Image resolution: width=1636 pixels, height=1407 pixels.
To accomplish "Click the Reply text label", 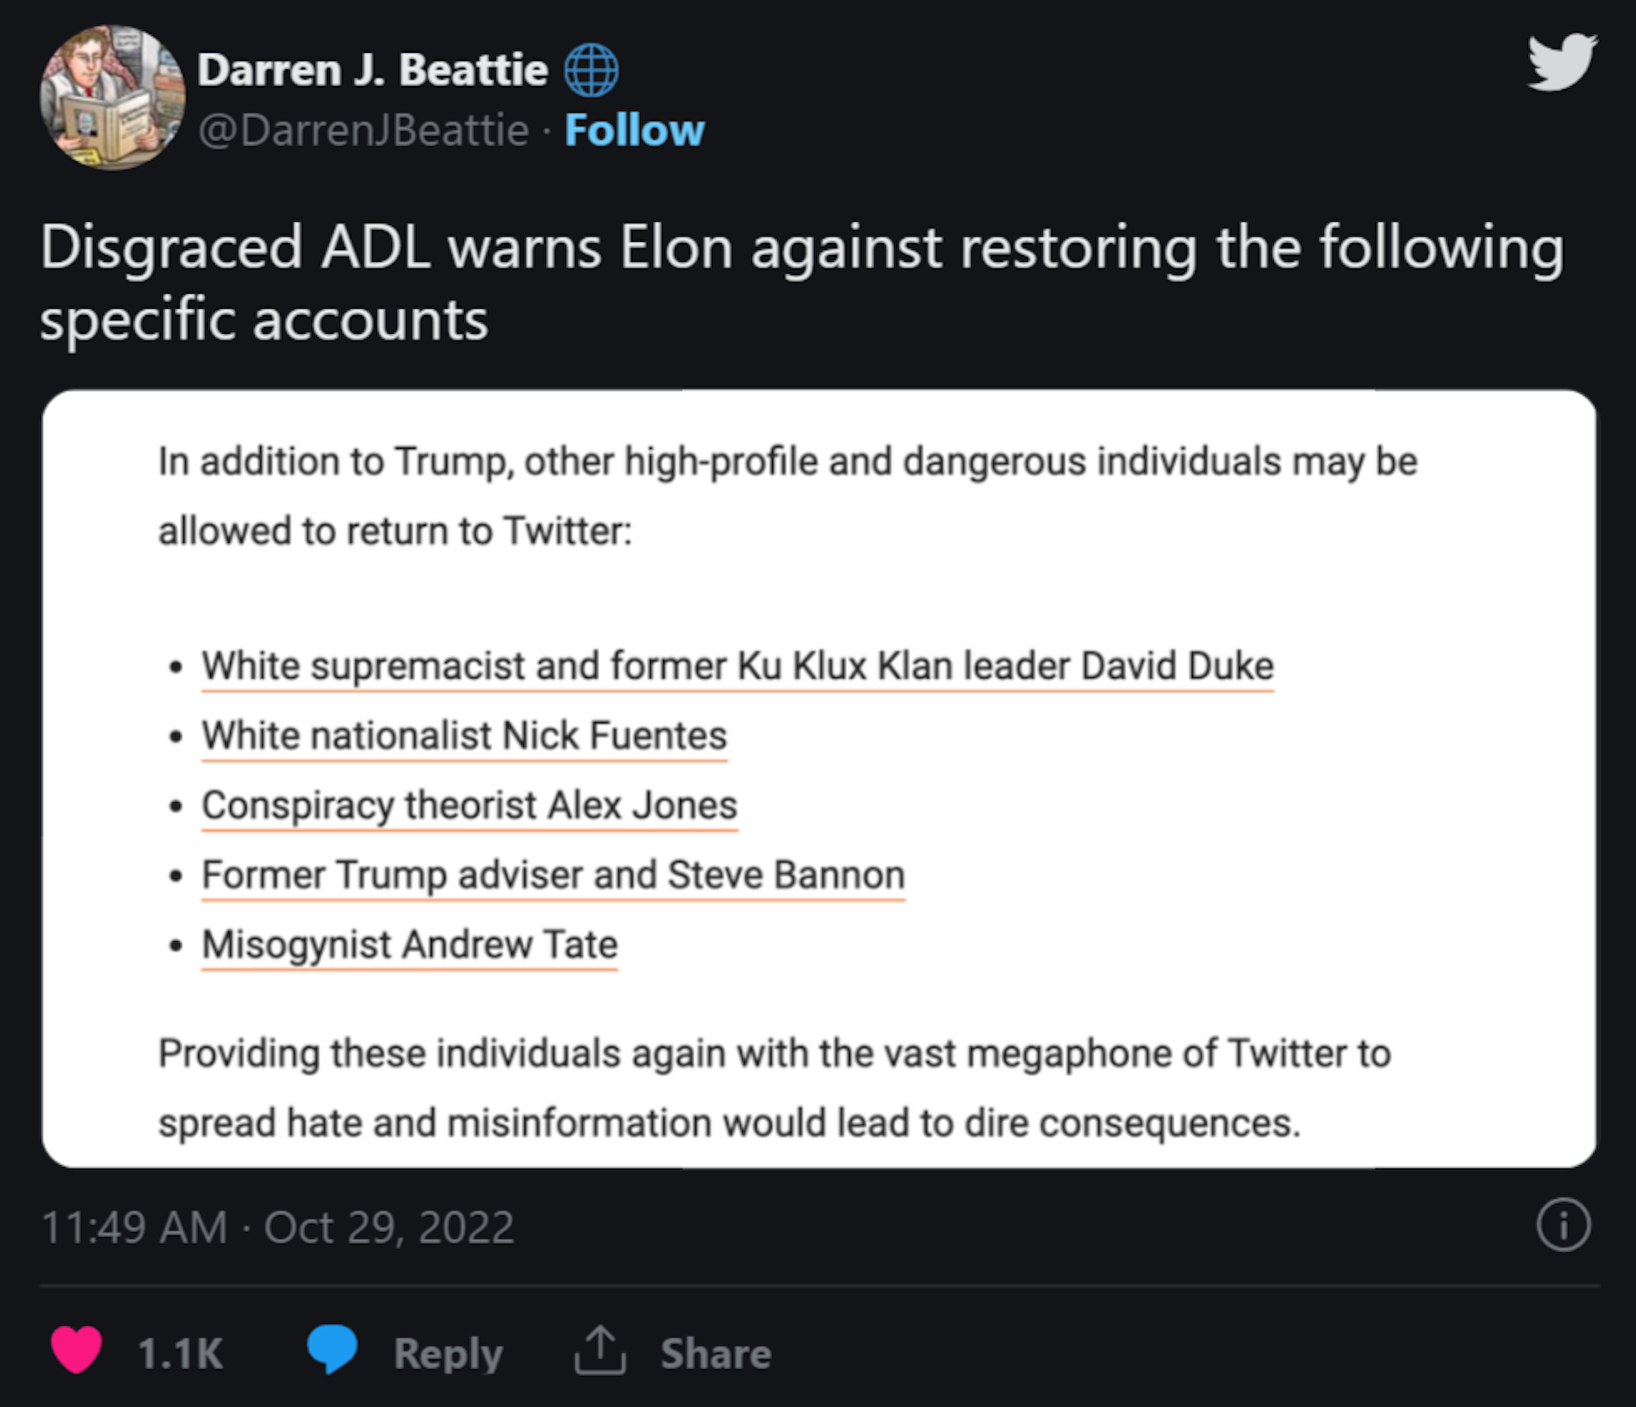I will tap(448, 1353).
